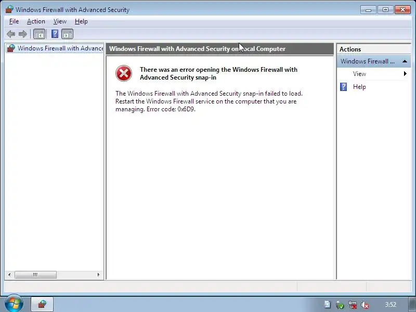Open the View menu
The width and height of the screenshot is (416, 312).
tap(60, 21)
